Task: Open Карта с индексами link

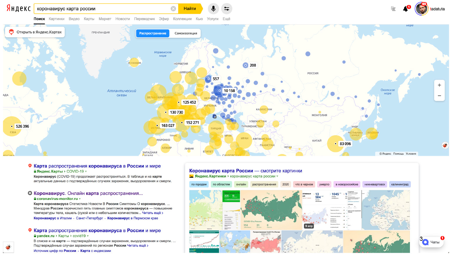Action: [96, 251]
